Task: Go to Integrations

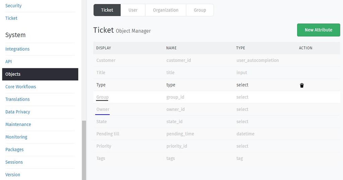Action: (17, 49)
